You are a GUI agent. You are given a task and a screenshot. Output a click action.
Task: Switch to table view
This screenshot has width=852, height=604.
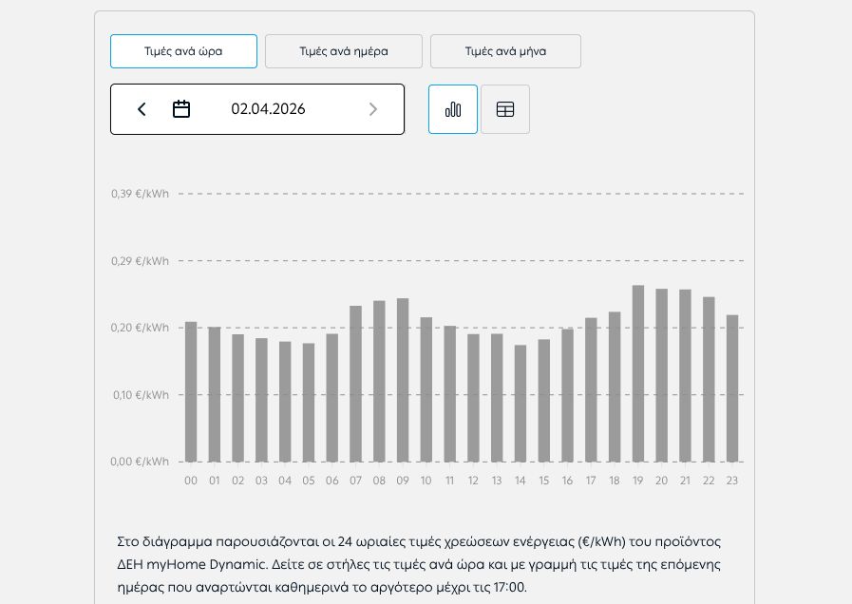[505, 109]
